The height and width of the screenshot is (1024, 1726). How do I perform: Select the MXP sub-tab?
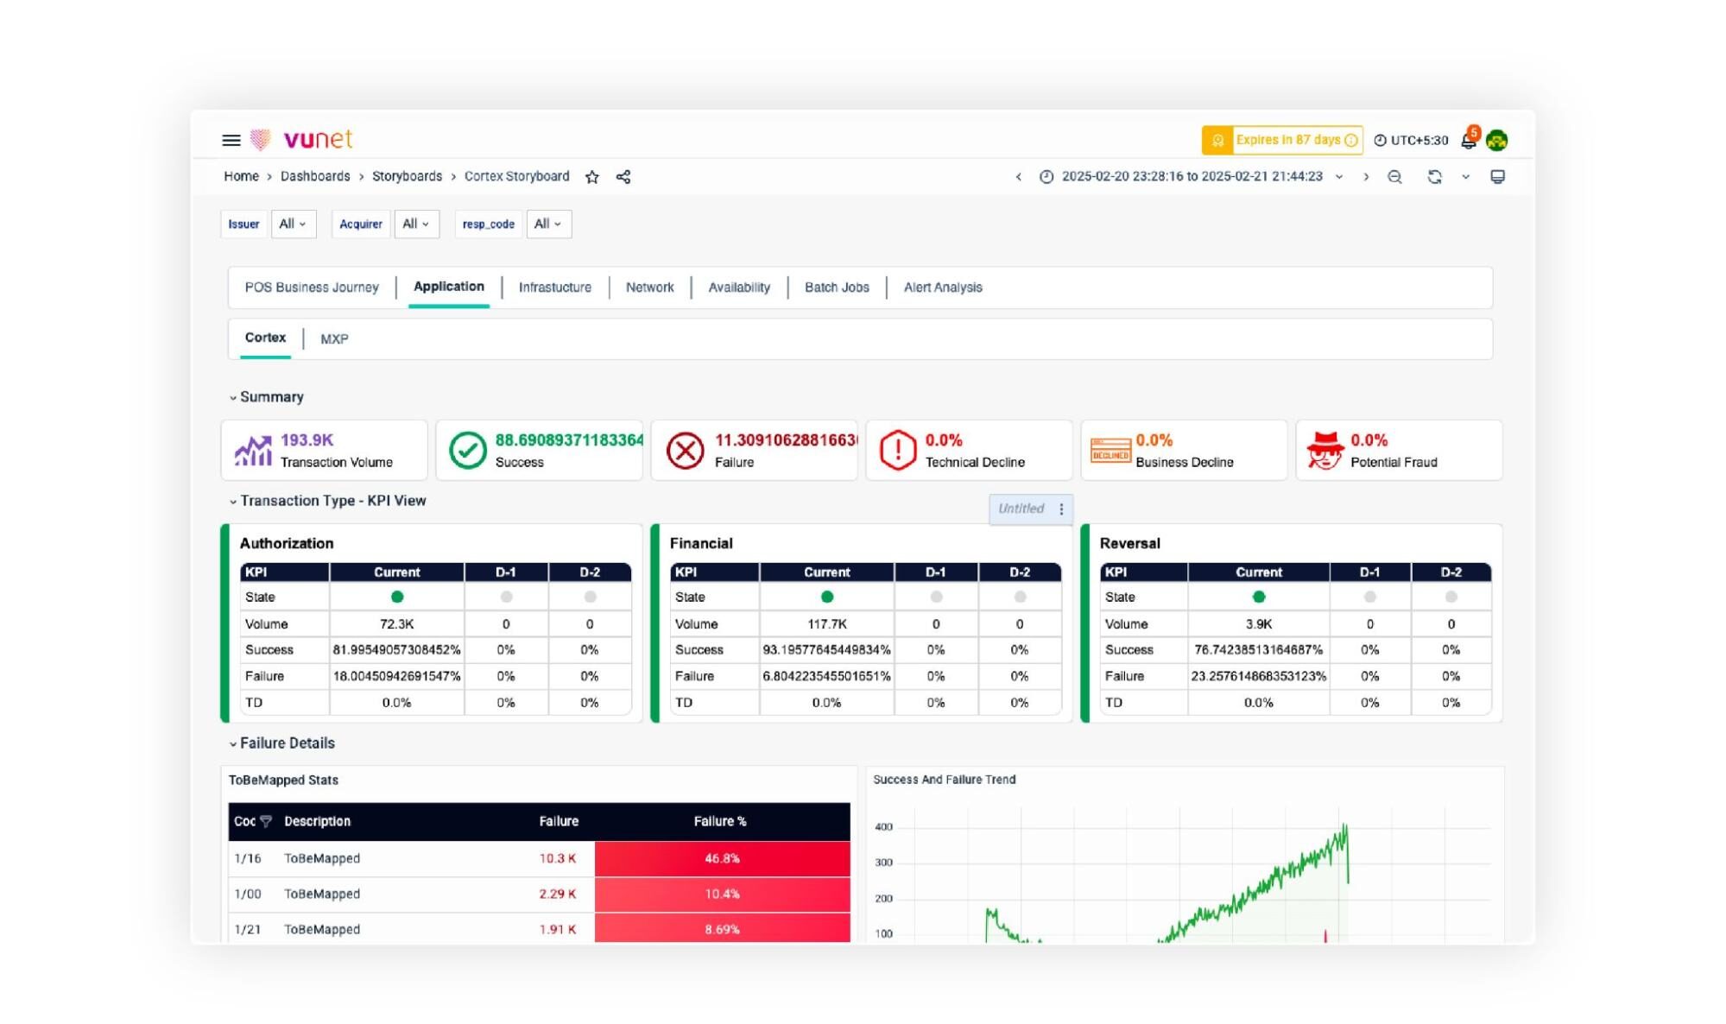tap(334, 339)
